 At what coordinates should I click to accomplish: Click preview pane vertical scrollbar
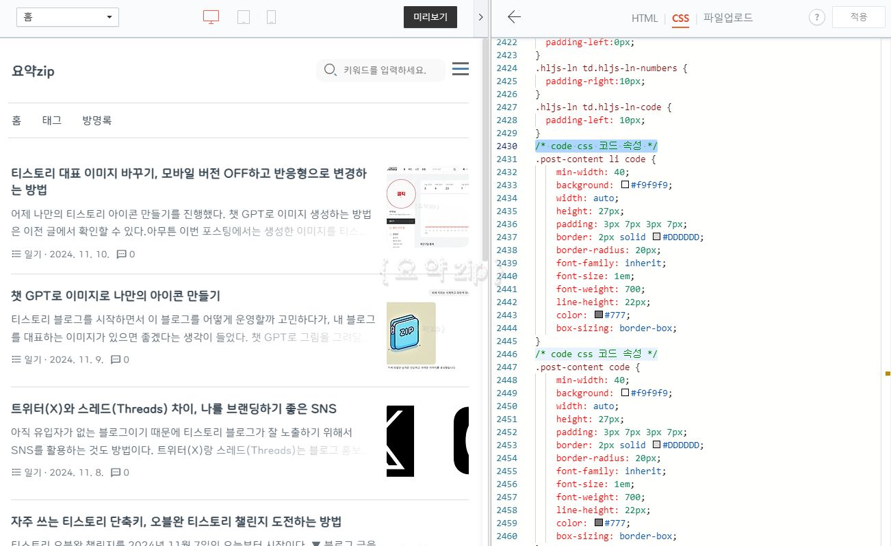click(x=485, y=151)
